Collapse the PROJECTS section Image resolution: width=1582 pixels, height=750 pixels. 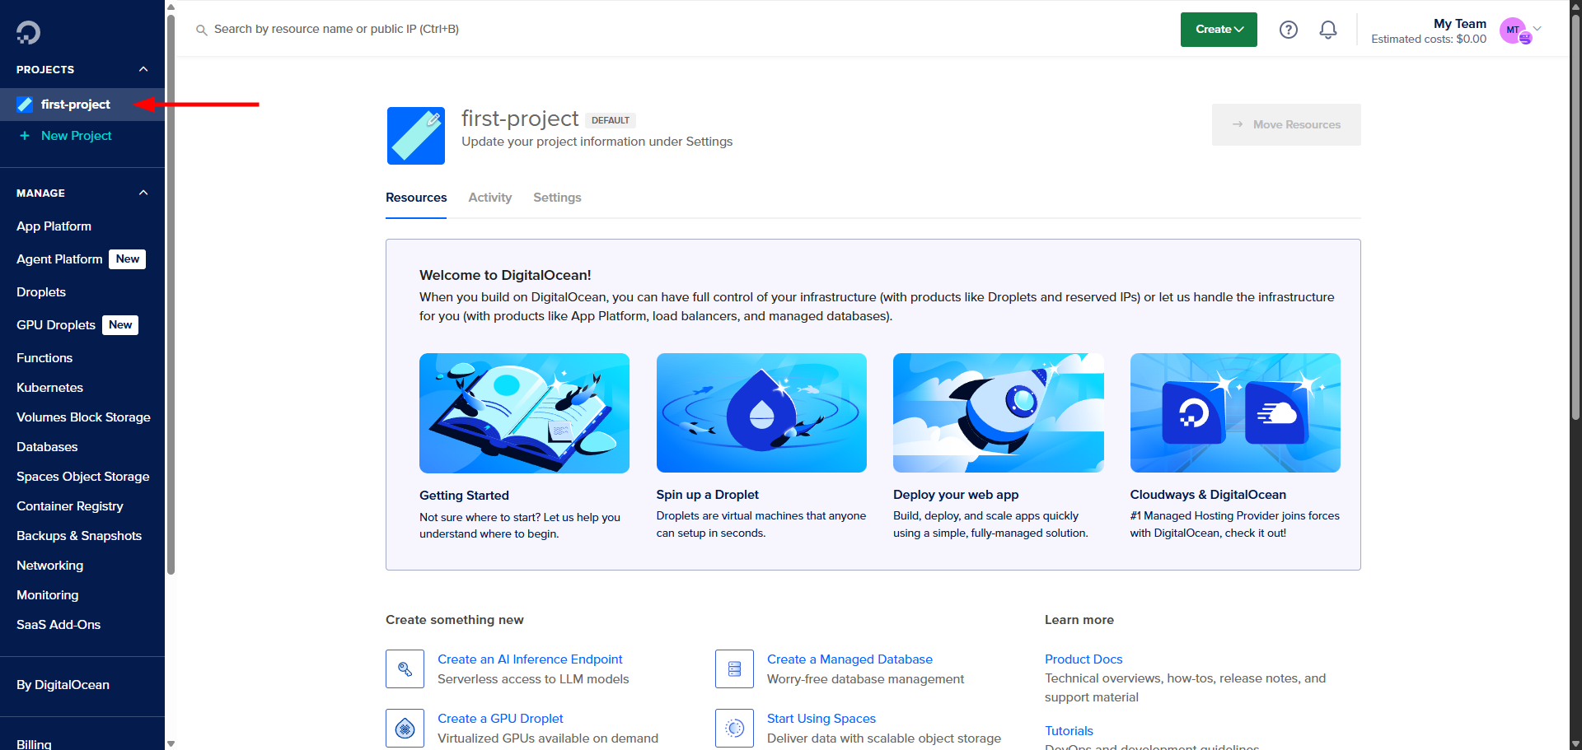coord(143,69)
